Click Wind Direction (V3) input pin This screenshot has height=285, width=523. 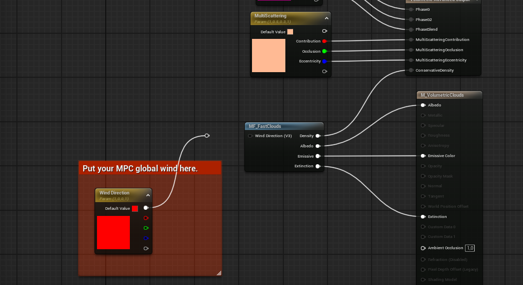tap(250, 136)
